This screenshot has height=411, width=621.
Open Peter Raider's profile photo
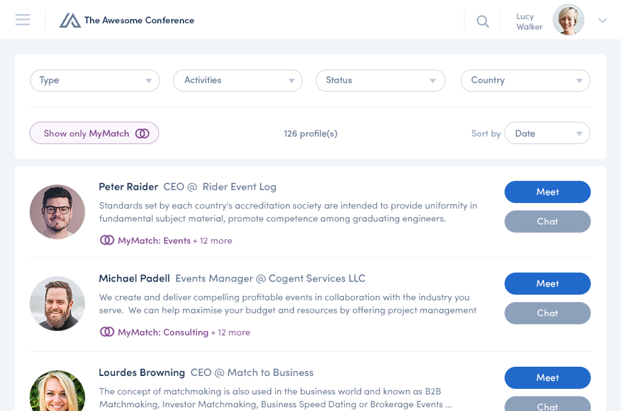(x=57, y=212)
